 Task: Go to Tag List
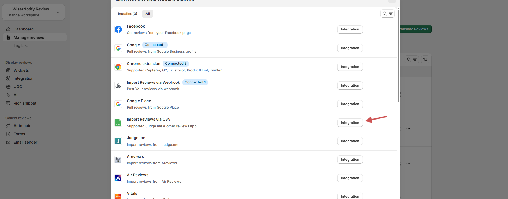(x=21, y=45)
